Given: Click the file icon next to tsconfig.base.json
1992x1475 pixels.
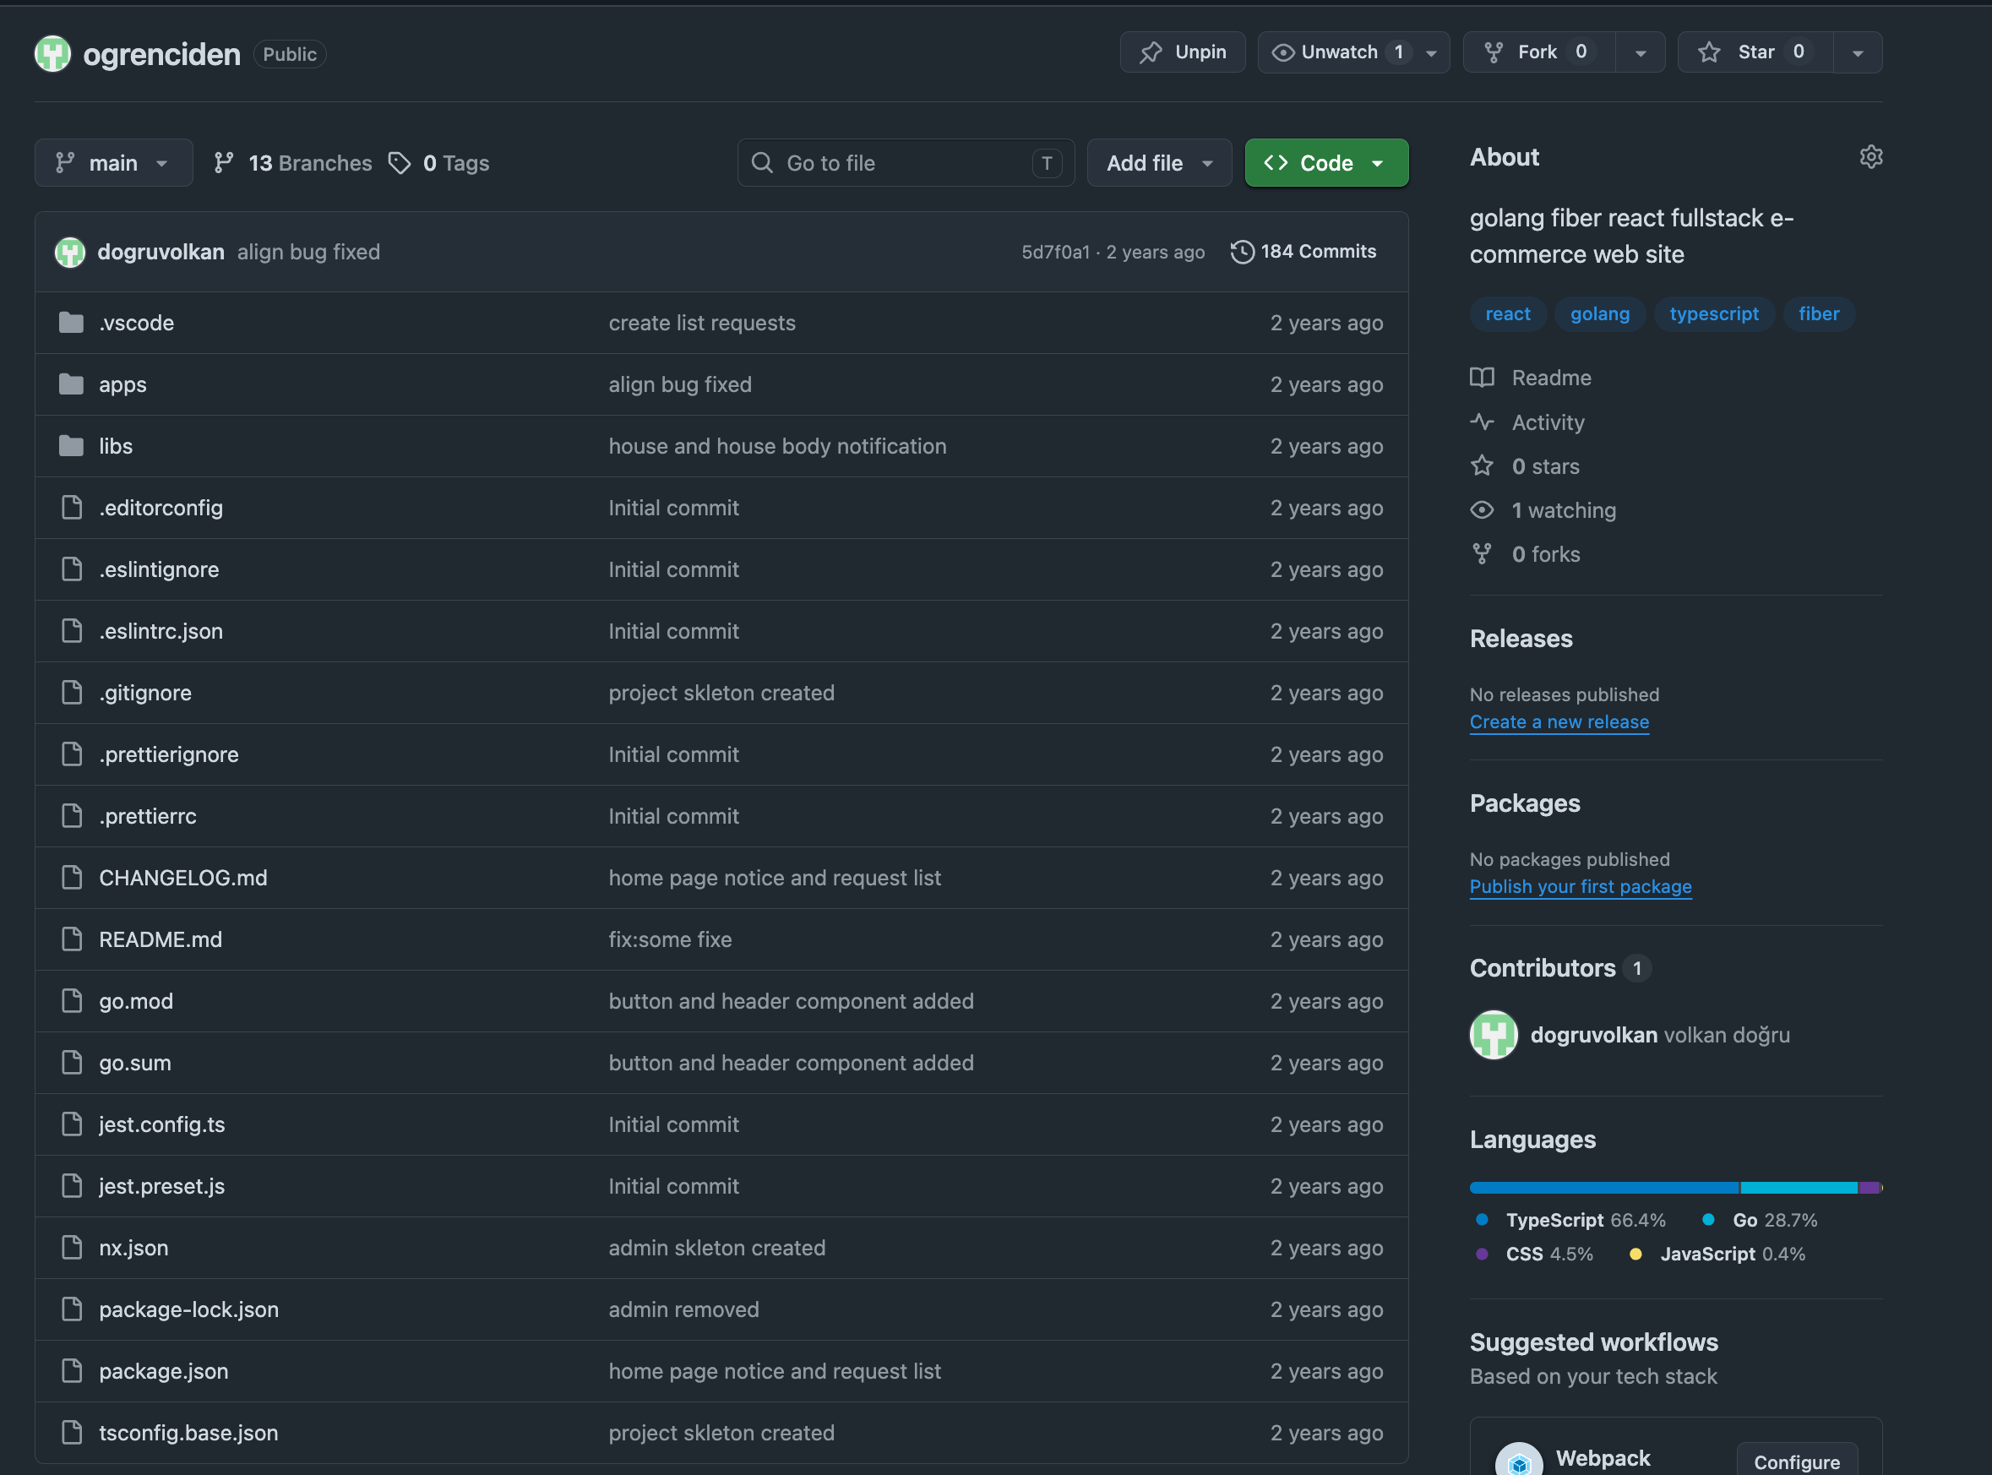Looking at the screenshot, I should point(72,1432).
